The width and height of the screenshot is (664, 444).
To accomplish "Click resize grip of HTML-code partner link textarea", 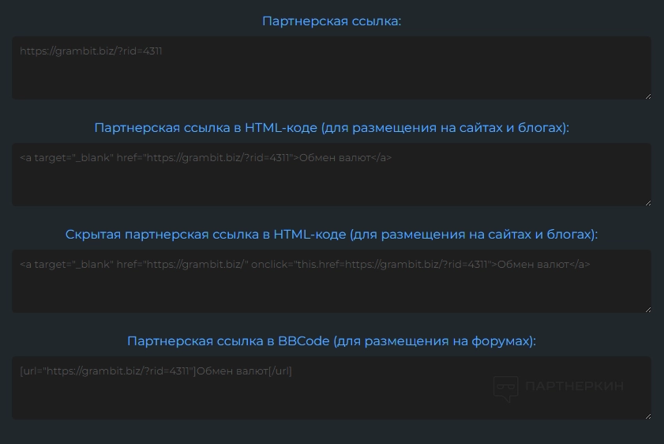I will (x=647, y=202).
